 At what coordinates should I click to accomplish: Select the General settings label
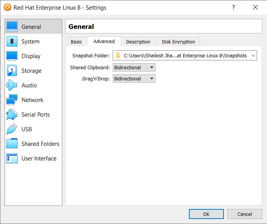[x=31, y=27]
